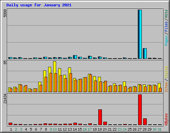The height and width of the screenshot is (133, 170).
Task: Click the hits bar for day 14
Action: click(x=75, y=57)
